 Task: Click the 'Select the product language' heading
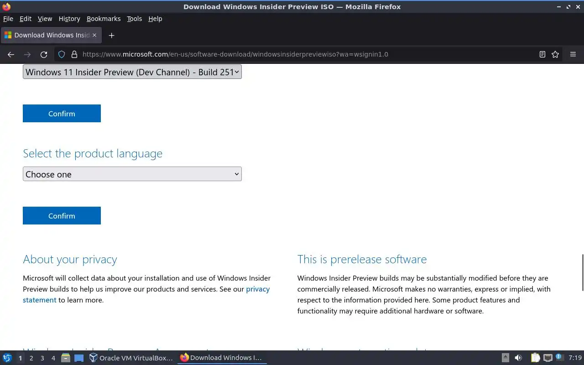tap(93, 153)
